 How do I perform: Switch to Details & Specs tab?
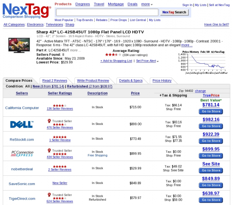131,80
